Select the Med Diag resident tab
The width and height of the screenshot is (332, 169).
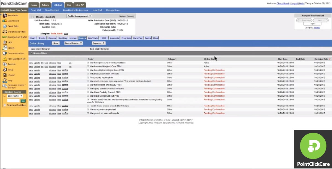coord(63,38)
